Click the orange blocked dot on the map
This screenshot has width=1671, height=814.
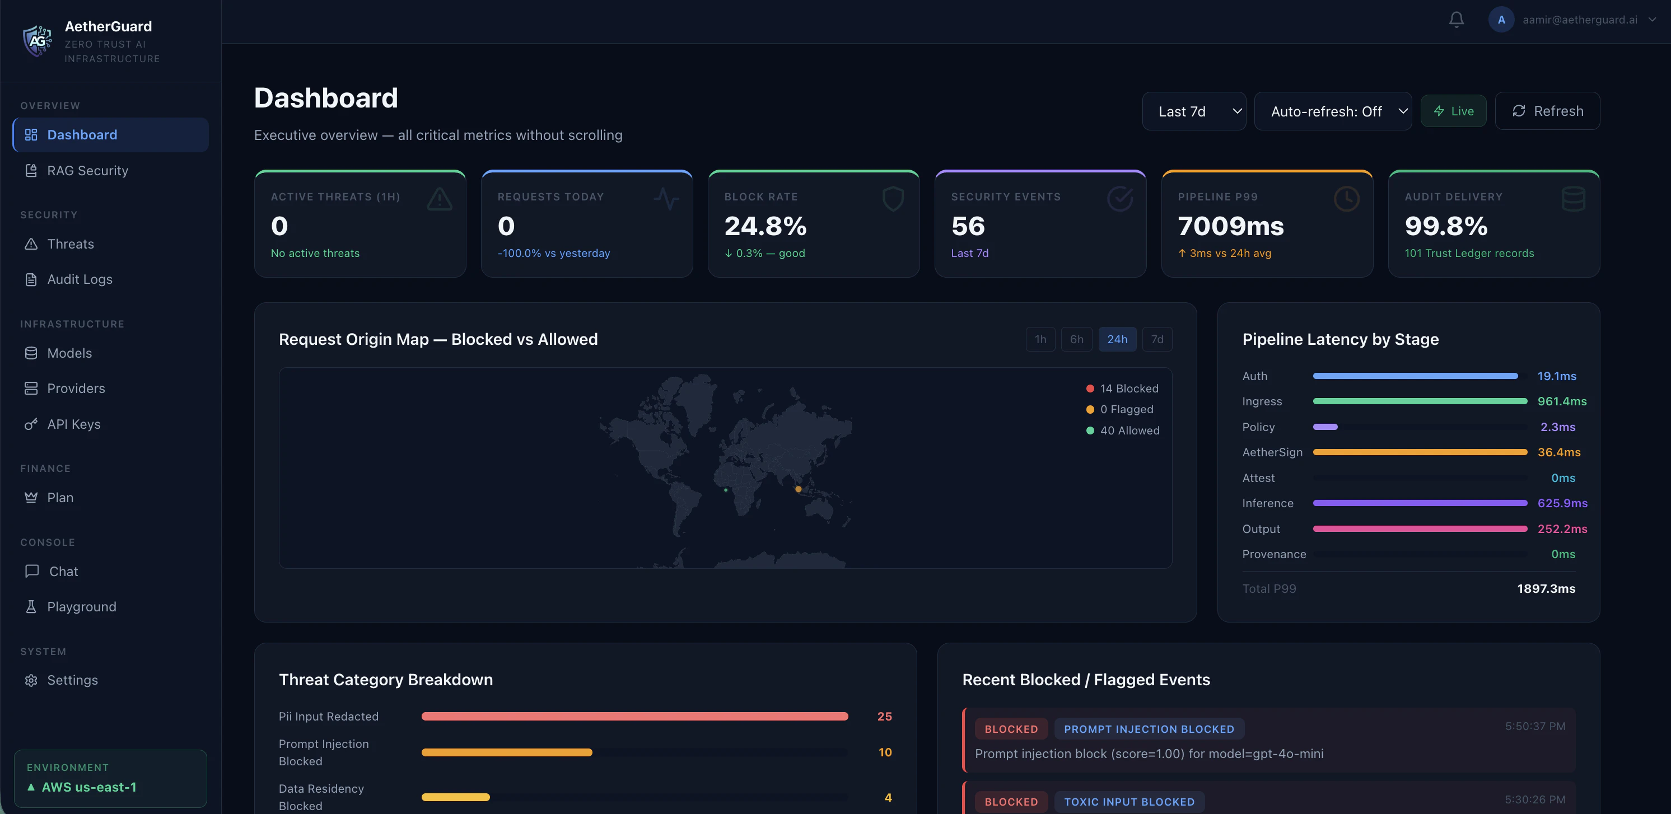798,489
